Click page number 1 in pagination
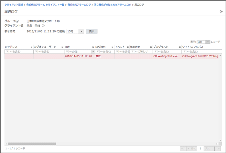 pos(200,148)
